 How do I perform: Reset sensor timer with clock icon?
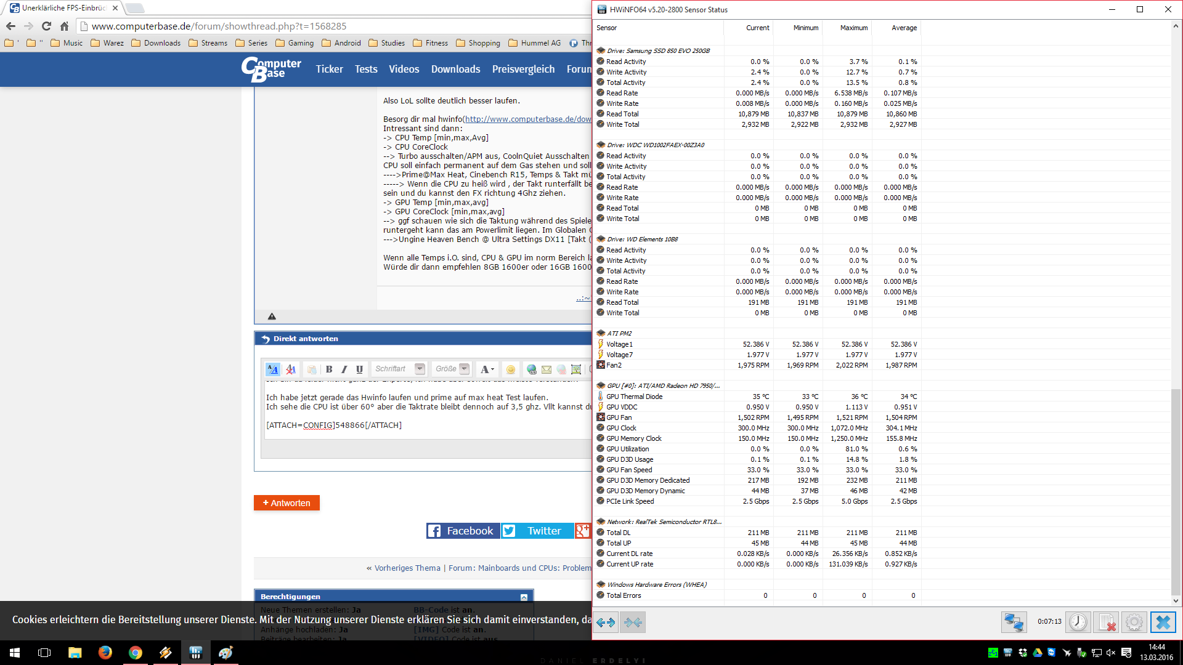[1078, 623]
